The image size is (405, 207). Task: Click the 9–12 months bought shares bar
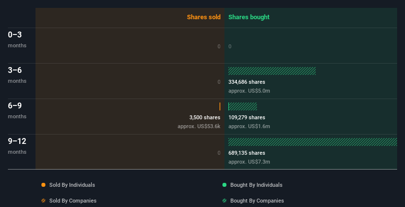click(x=313, y=142)
